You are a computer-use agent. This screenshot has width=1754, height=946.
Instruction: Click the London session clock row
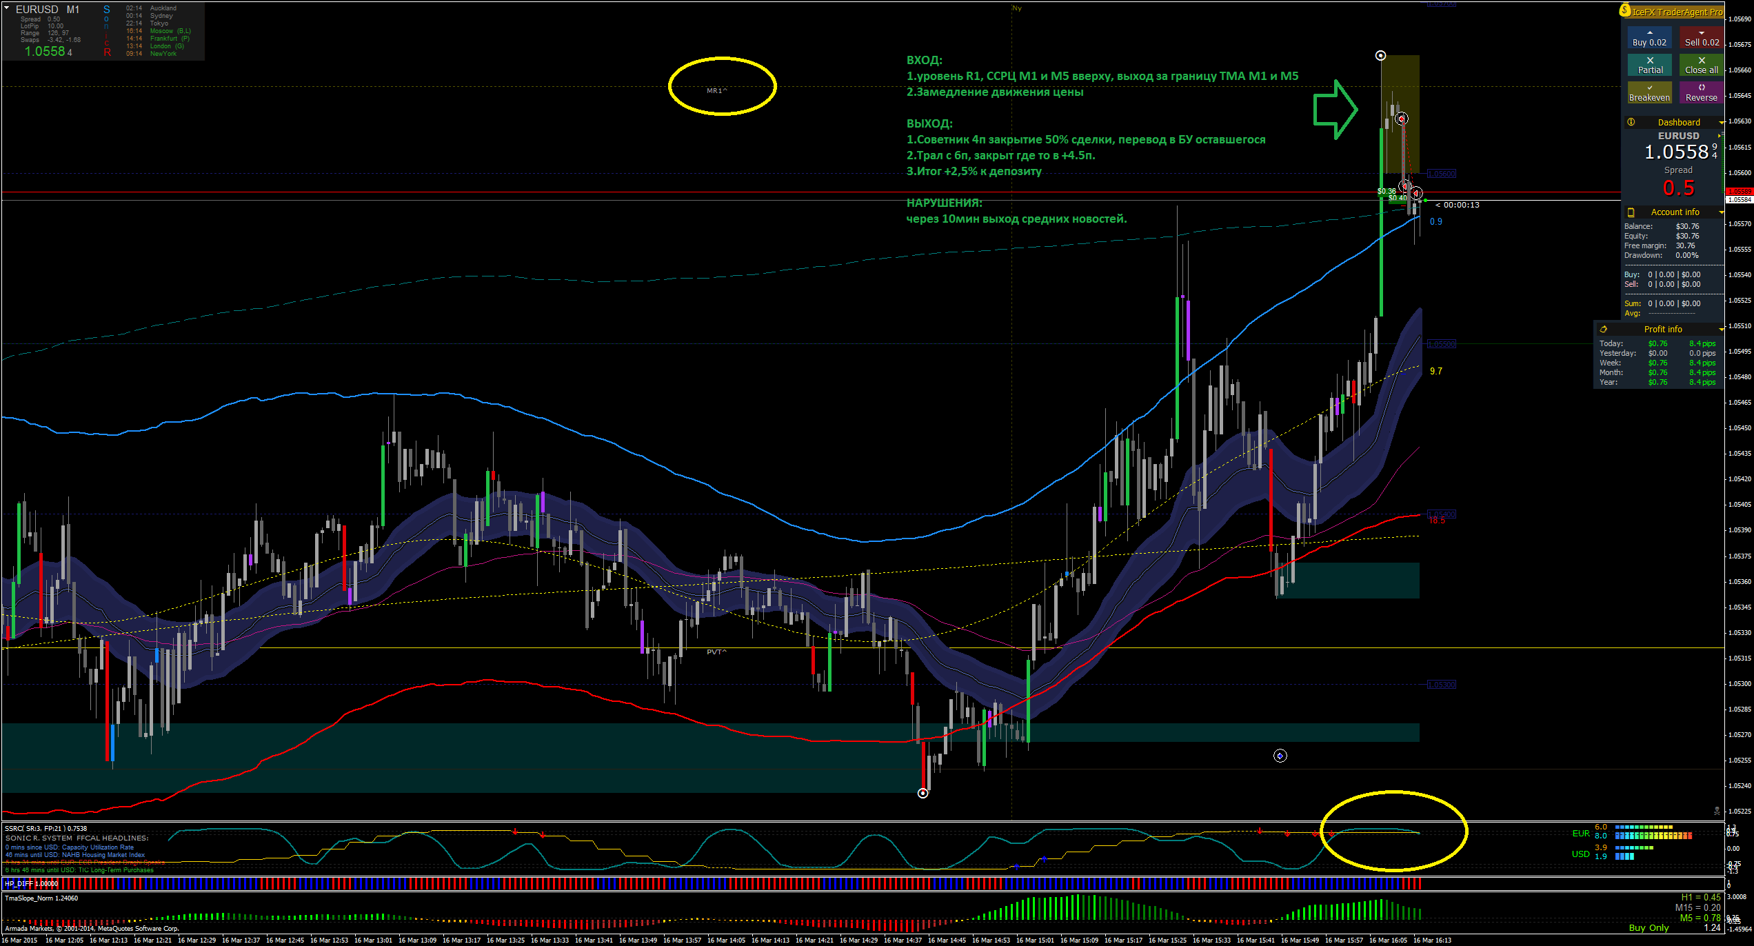(155, 46)
